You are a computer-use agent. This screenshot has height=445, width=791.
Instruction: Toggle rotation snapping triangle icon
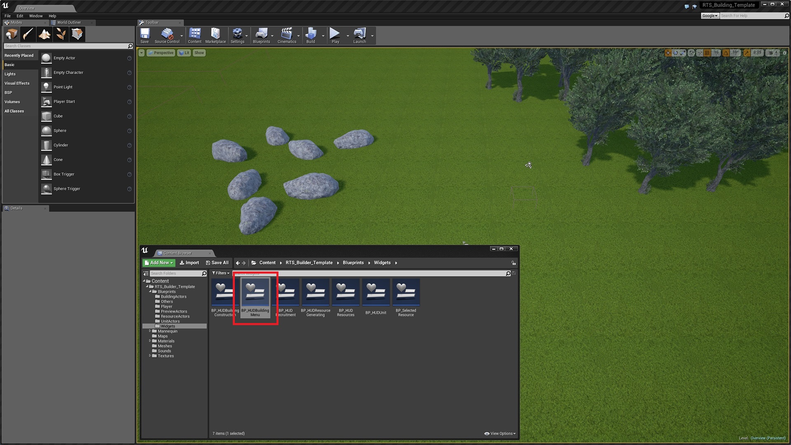click(x=726, y=53)
